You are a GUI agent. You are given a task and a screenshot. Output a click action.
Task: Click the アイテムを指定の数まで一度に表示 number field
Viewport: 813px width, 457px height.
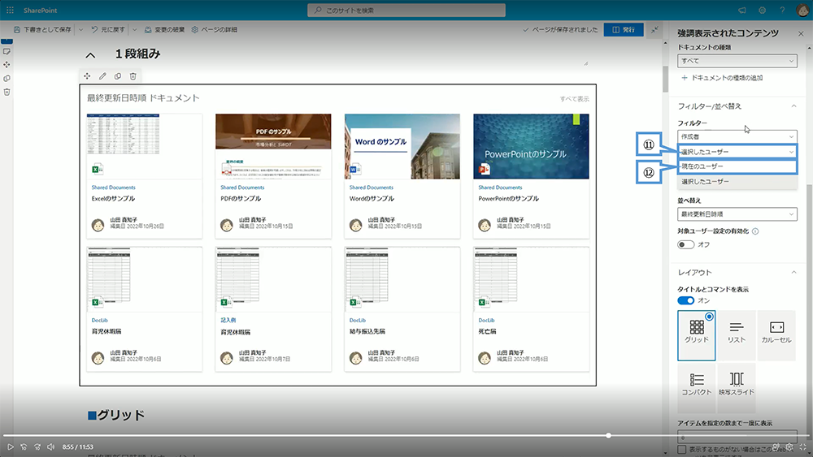pos(737,436)
